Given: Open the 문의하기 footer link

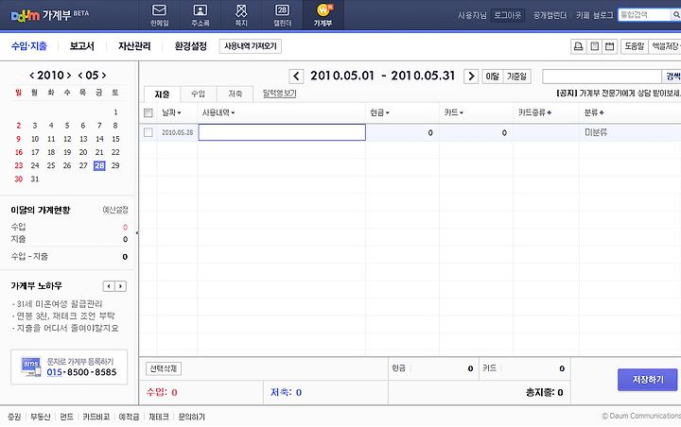Looking at the screenshot, I should coord(191,417).
